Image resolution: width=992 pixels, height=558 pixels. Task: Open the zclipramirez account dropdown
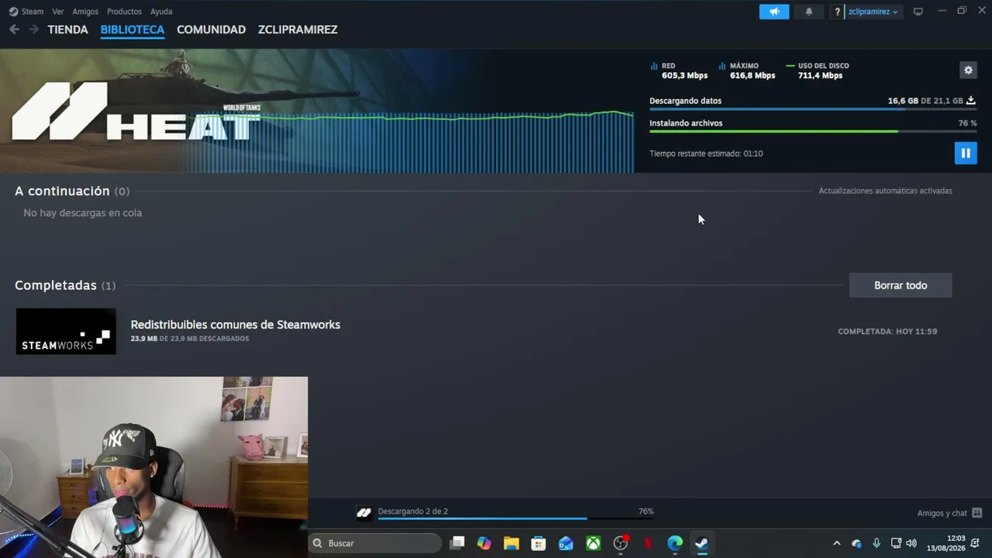(x=873, y=12)
